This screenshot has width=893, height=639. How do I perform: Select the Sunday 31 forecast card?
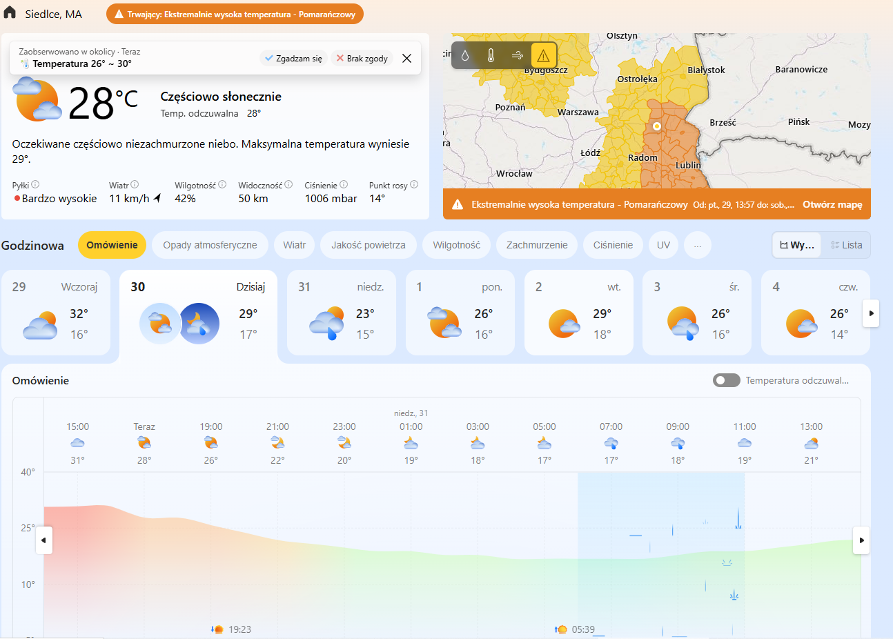click(x=341, y=313)
